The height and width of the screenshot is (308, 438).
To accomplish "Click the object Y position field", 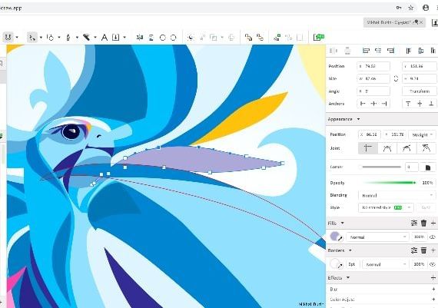I will click(x=420, y=66).
